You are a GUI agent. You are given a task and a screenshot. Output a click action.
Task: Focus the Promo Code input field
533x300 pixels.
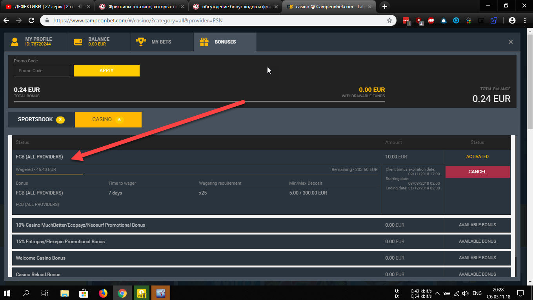click(42, 71)
